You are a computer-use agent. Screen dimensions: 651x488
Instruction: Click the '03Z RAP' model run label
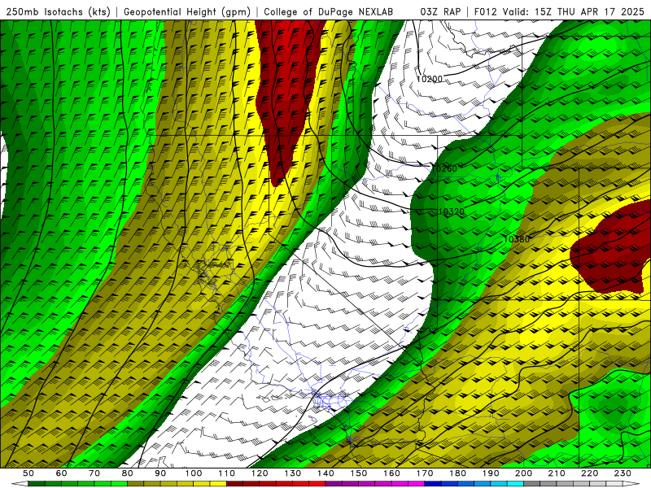tap(440, 11)
